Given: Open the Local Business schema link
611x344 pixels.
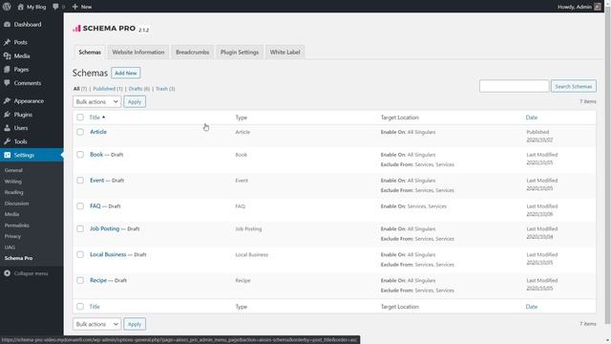Looking at the screenshot, I should [x=108, y=254].
